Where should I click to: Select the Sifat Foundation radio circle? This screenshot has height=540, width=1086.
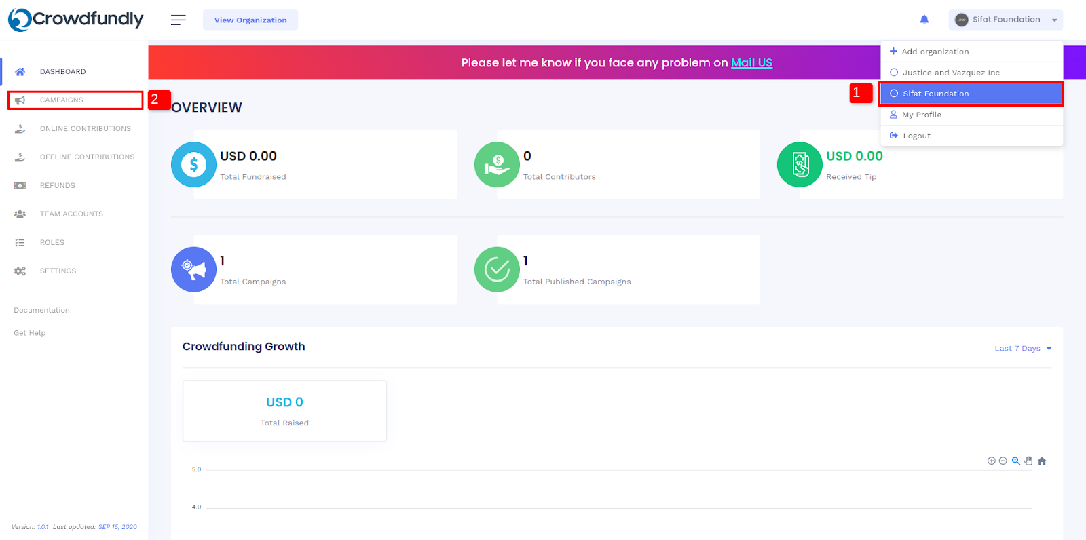[894, 94]
